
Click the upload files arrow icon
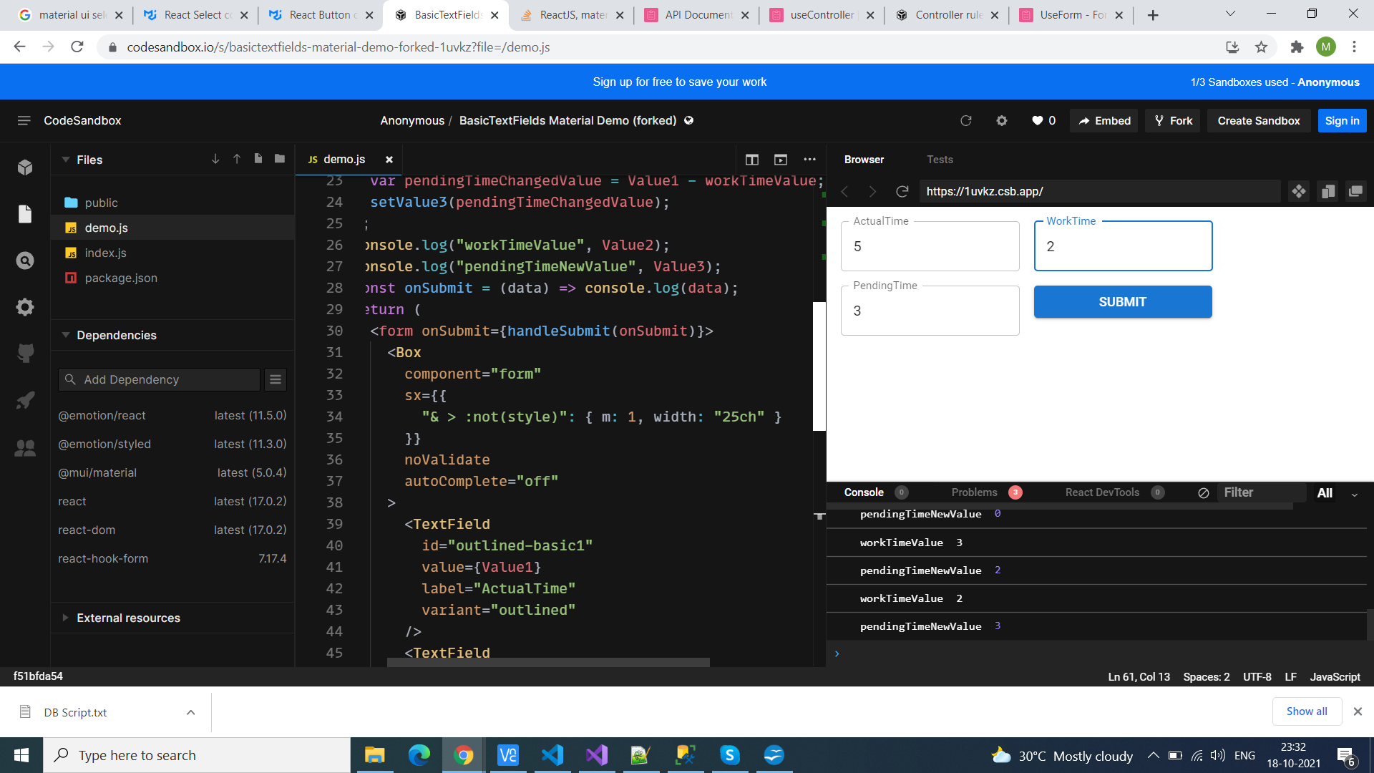(x=237, y=159)
